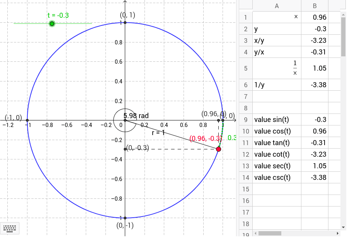Viewport: 347px width, 237px height.
Task: Select cell B1 with value 0.96
Action: pyautogui.click(x=315, y=17)
